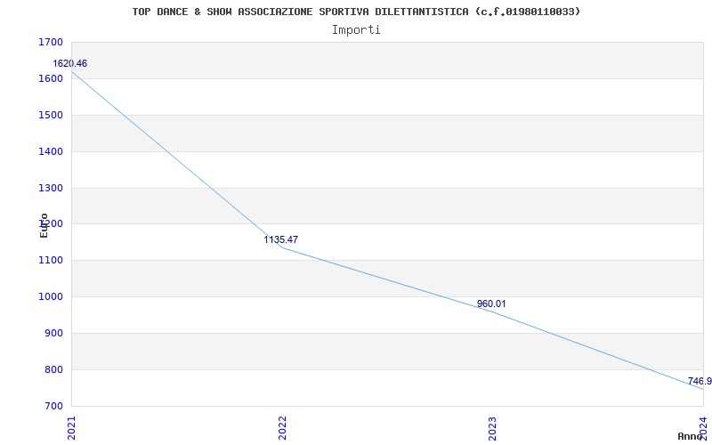
Task: Click the 1300 y-axis tick
Action: (x=51, y=188)
